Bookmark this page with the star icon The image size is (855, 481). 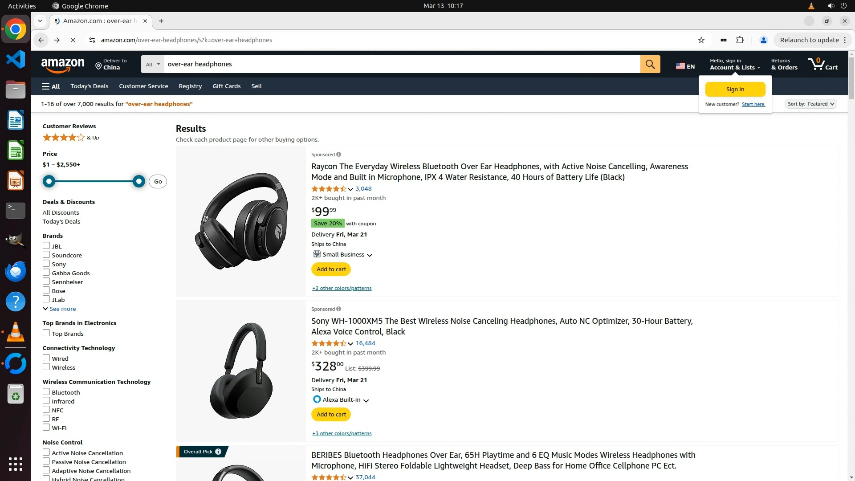(701, 40)
